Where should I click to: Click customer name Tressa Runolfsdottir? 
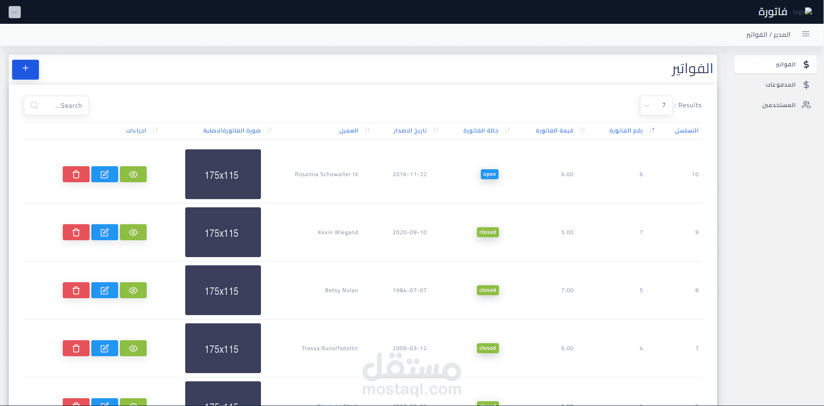[x=330, y=348]
